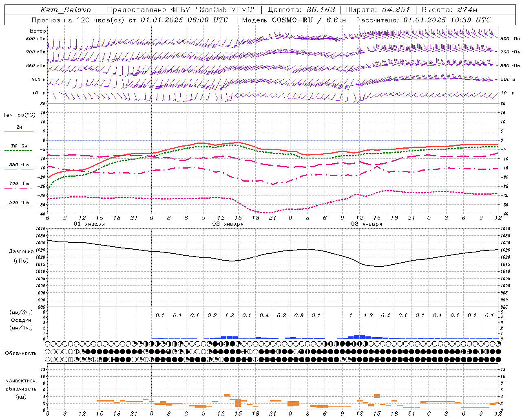
Task: Click the "Осадки" precipitation label
Action: coord(21,320)
